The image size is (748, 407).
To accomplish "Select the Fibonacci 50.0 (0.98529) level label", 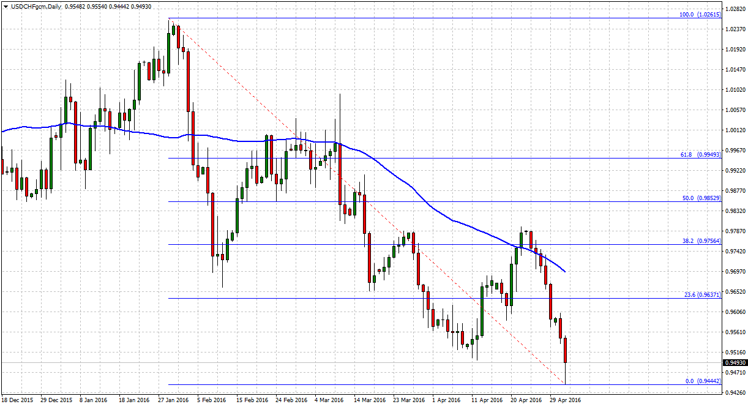I will [x=701, y=198].
